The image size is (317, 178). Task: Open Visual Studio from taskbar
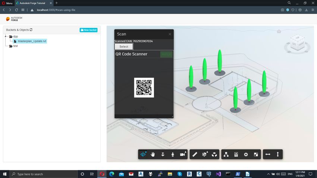pos(218,174)
